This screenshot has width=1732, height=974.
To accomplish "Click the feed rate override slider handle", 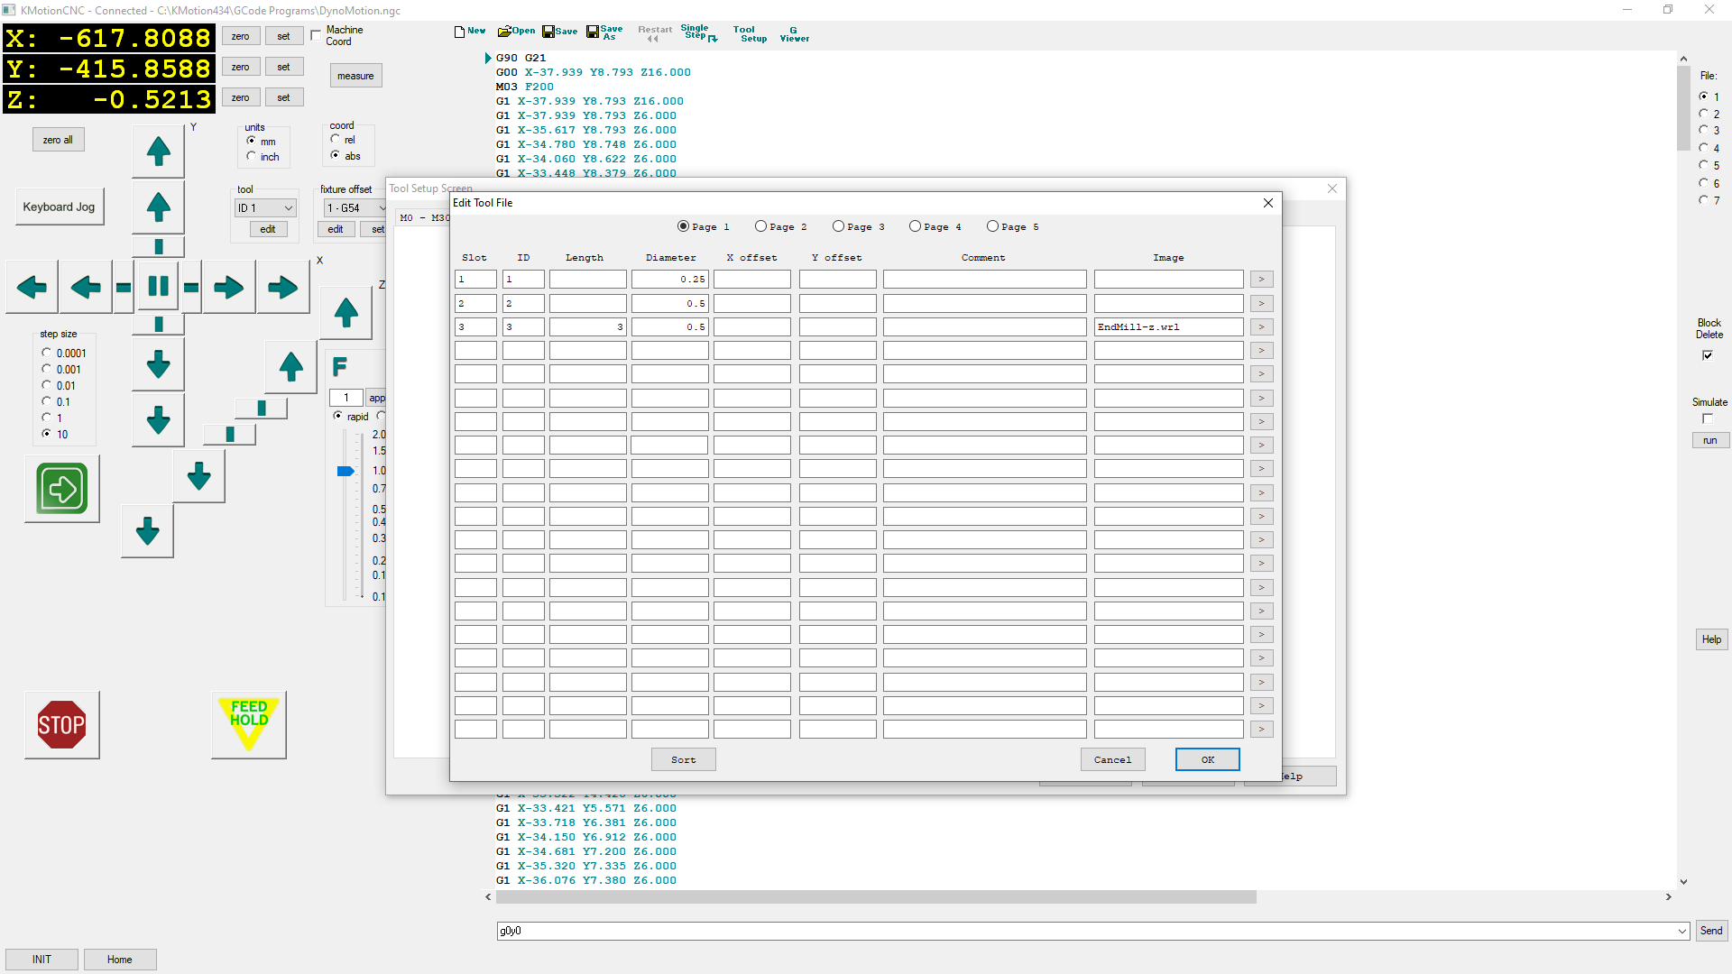I will point(345,471).
